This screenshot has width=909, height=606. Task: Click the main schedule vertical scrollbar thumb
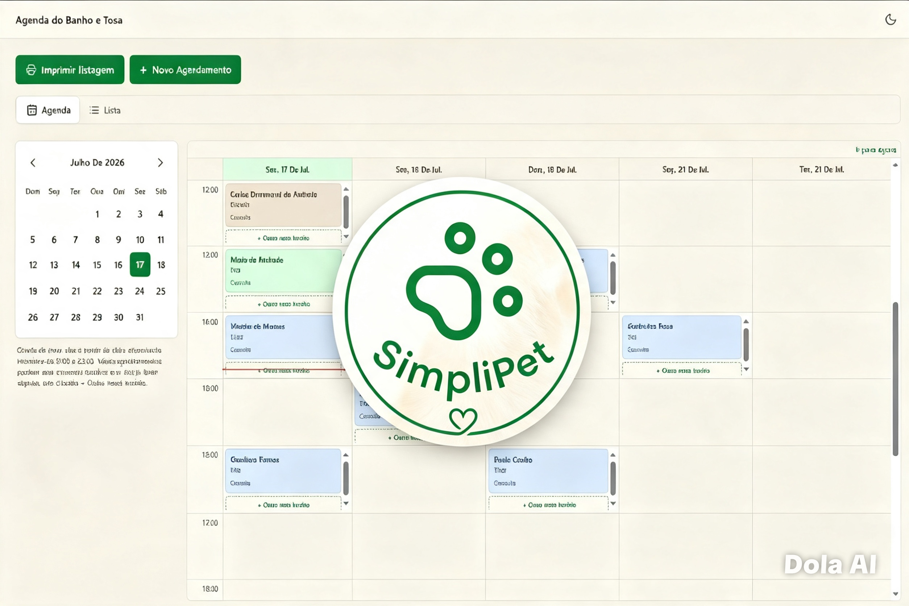tap(896, 379)
